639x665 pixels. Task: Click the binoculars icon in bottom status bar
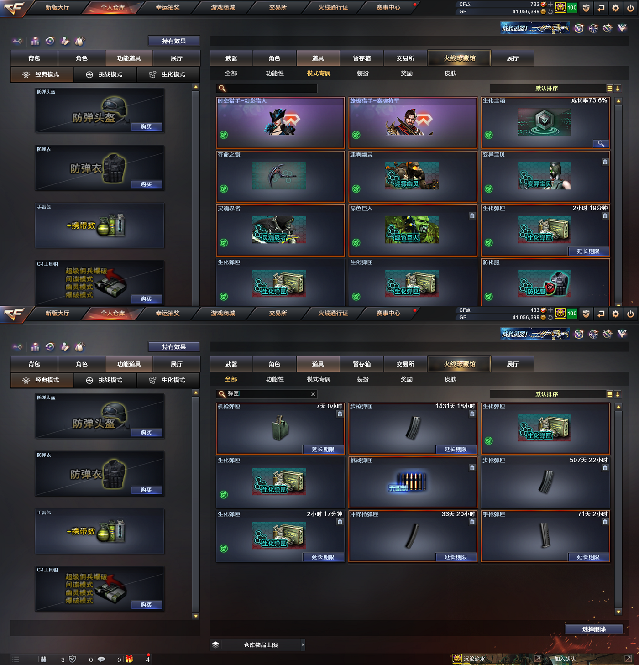[x=43, y=659]
